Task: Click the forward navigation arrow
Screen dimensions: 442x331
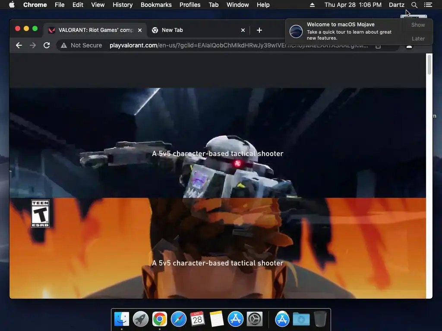Action: [x=33, y=45]
